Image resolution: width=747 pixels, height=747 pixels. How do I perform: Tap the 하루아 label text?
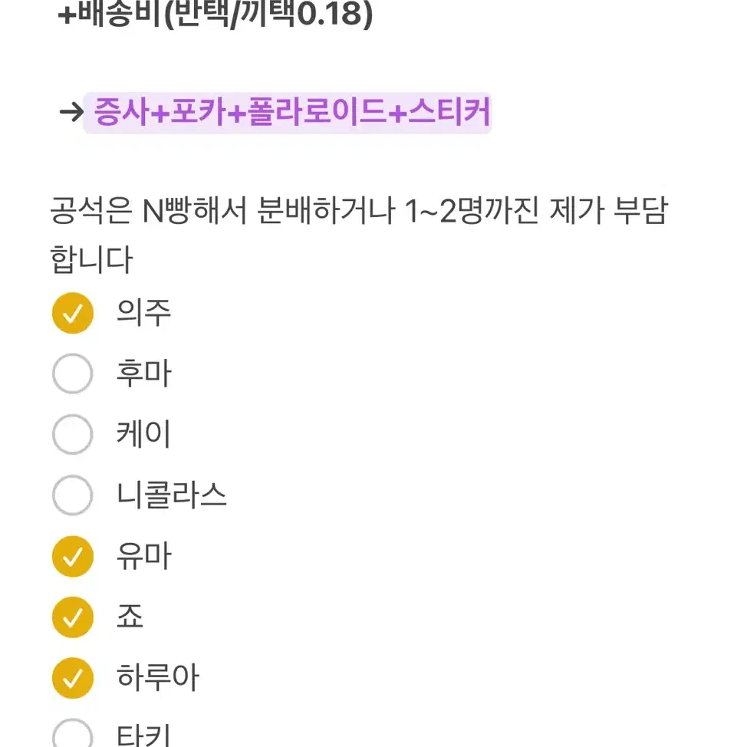pos(158,678)
